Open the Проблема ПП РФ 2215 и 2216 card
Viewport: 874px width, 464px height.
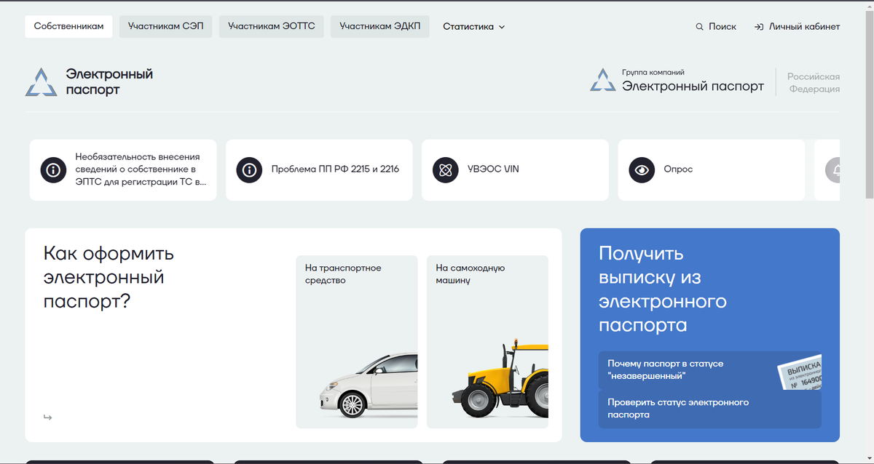tap(319, 170)
